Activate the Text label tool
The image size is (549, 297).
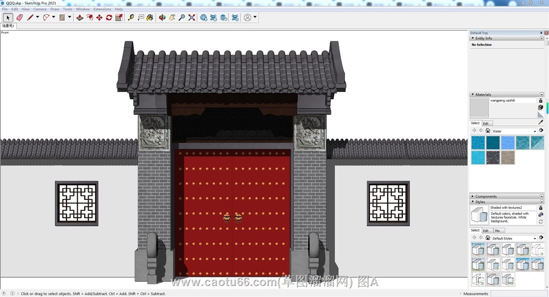tap(141, 17)
